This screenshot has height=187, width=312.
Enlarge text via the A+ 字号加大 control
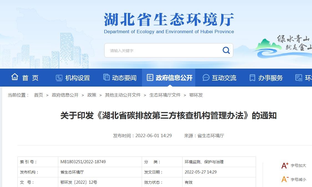pyautogui.click(x=293, y=165)
